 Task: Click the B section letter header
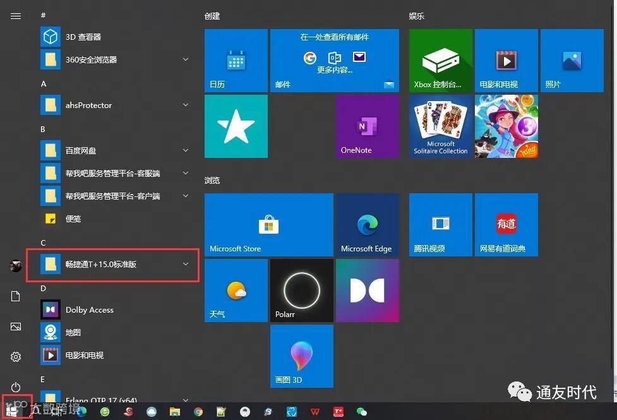tap(43, 129)
